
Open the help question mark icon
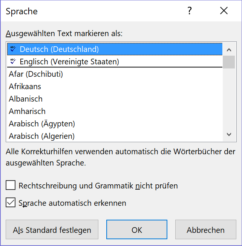click(x=190, y=11)
